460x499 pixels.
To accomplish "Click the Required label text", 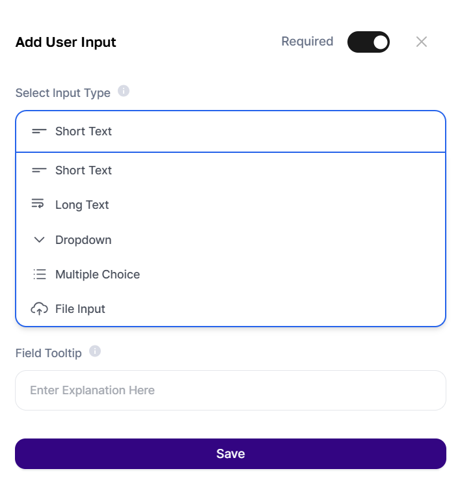I will pos(307,42).
